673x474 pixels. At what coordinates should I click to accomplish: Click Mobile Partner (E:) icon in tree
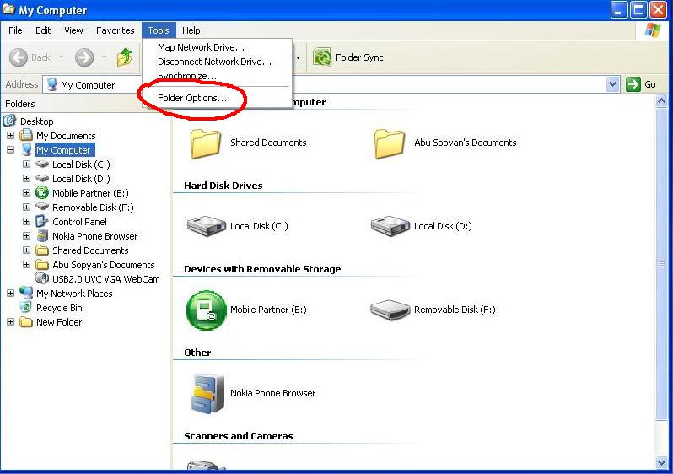click(42, 193)
